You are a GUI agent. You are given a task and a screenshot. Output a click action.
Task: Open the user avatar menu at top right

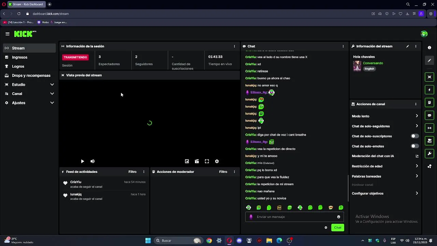point(424,34)
